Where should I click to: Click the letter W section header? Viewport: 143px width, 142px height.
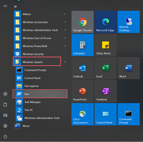[15, 7]
